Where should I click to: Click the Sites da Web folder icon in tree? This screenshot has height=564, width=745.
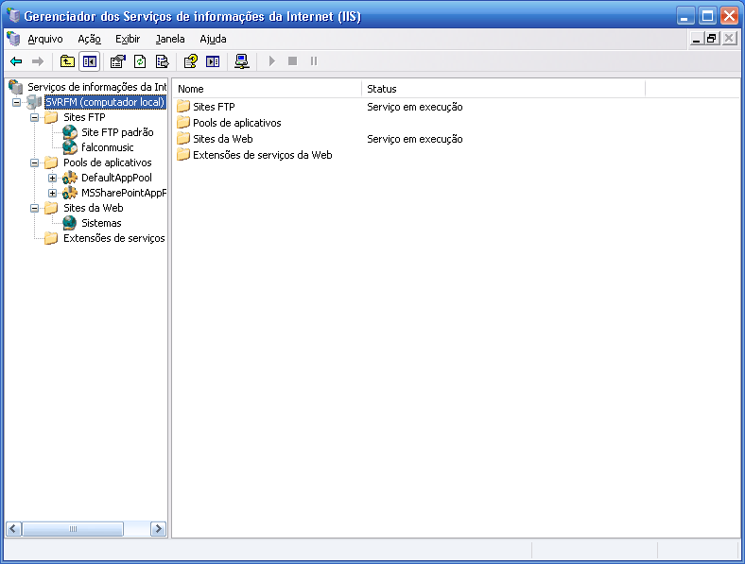point(51,208)
